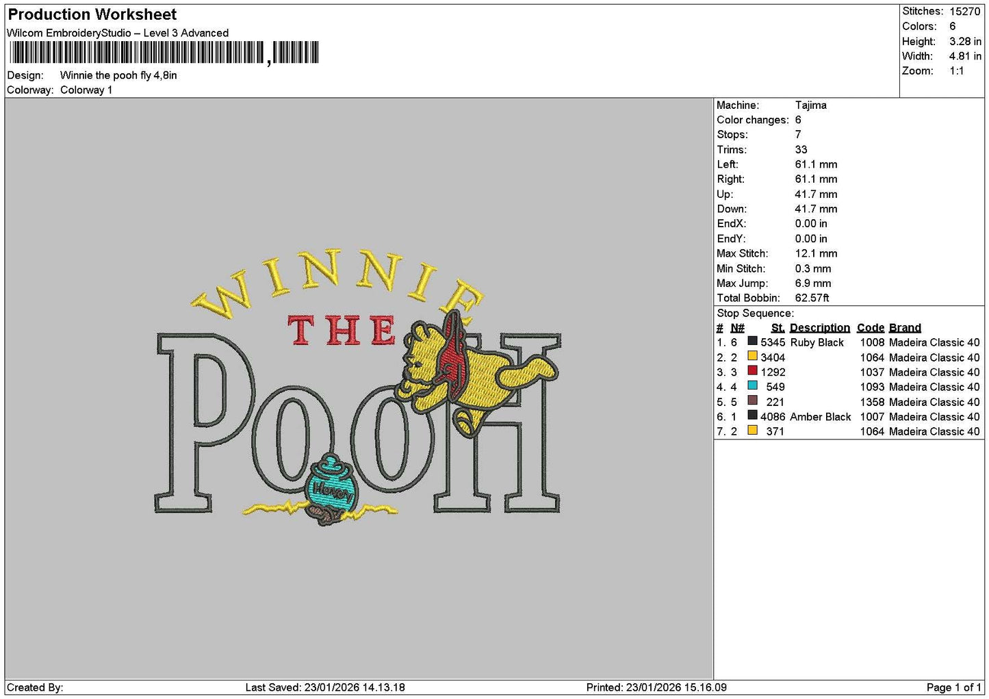The width and height of the screenshot is (989, 699).
Task: Click the yellow swatch for stop 2 (3404 stitches)
Action: coord(752,356)
